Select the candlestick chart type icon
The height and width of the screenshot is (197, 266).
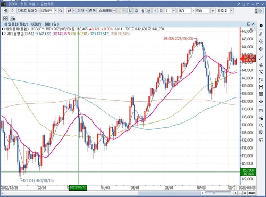(70, 11)
